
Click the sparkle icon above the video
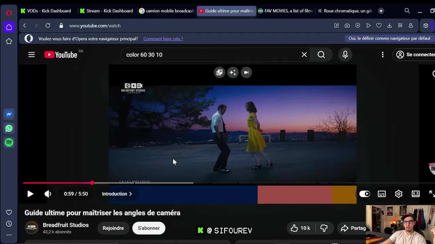tap(233, 72)
